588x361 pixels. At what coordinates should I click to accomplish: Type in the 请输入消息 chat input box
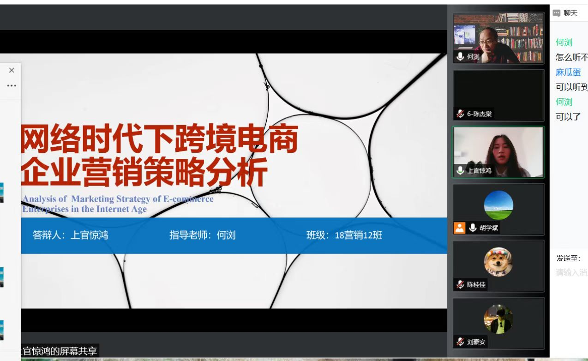pos(571,272)
